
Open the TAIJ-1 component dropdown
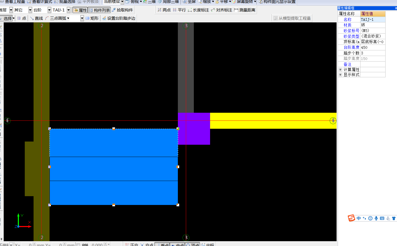click(68, 10)
